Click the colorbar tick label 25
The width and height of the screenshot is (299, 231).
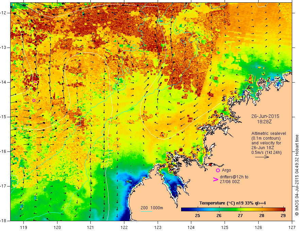[197, 216]
